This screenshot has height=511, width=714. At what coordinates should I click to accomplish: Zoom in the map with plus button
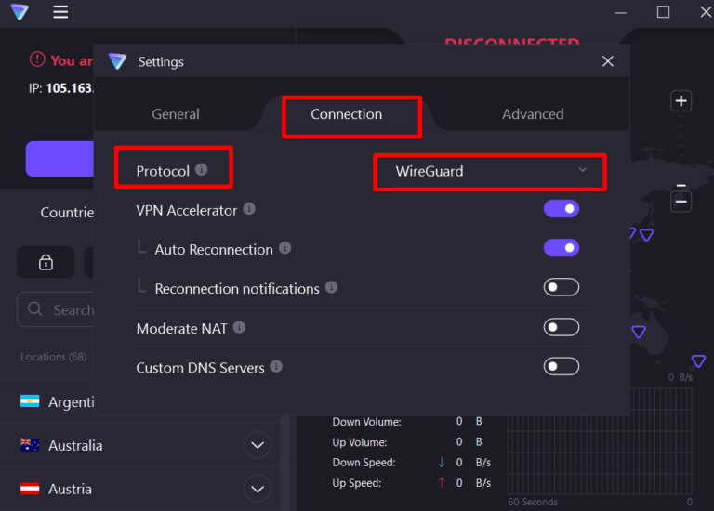pos(681,101)
